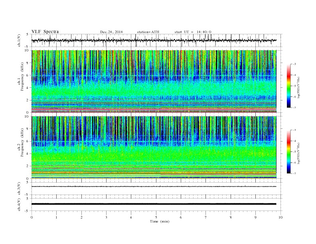Select the 'Dec.24, 2014' date label
Viewport: 316px width, 244px height.
point(111,32)
